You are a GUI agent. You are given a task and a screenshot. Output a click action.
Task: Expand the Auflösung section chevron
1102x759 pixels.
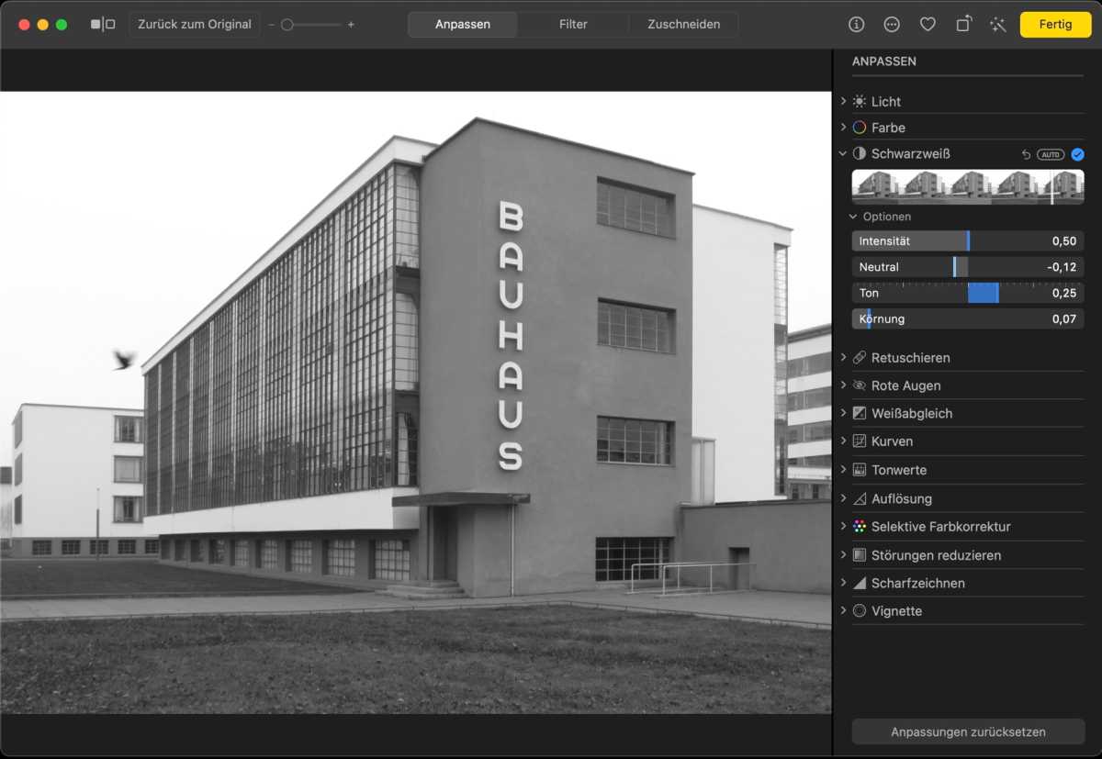coord(843,498)
